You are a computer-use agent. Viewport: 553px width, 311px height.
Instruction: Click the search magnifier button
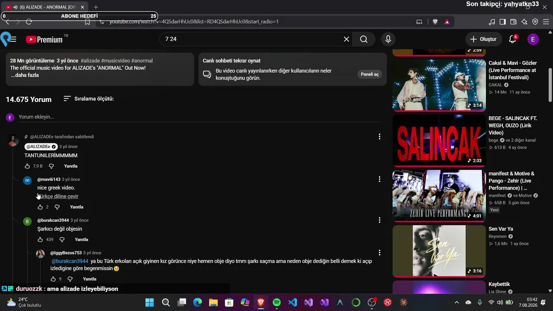[x=364, y=39]
